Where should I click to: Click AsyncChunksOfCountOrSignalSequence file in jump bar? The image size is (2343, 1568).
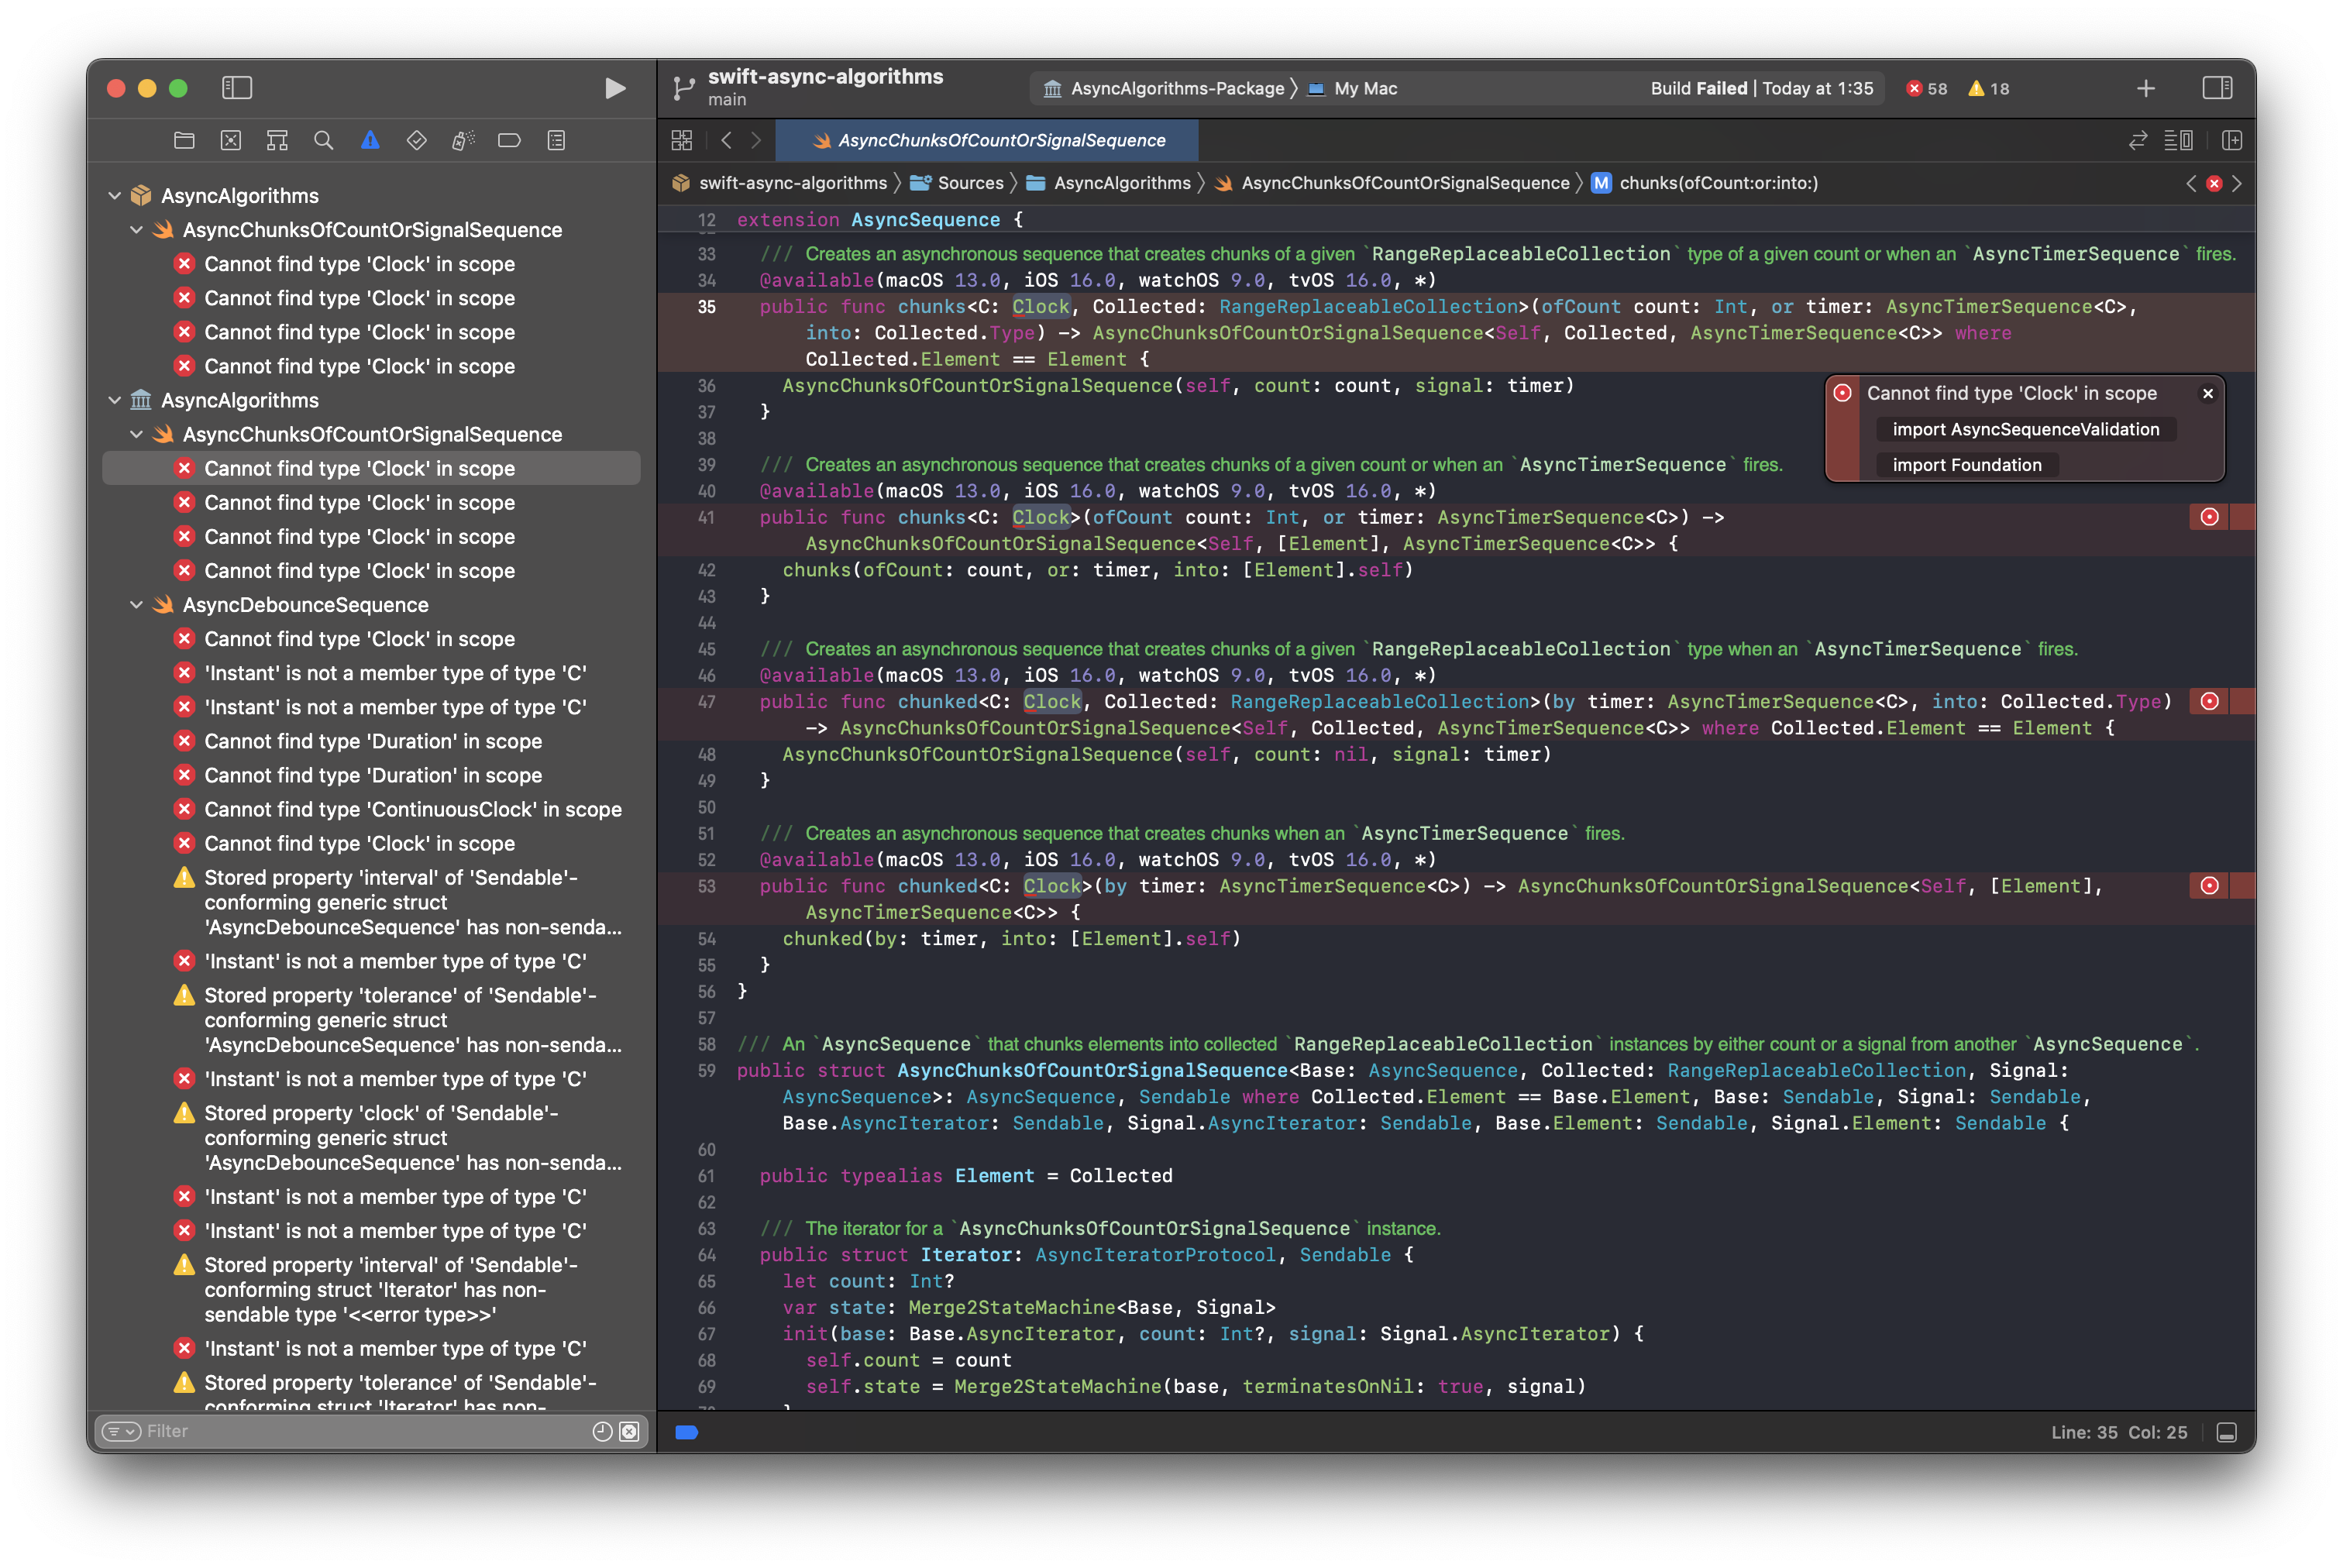(x=1391, y=183)
